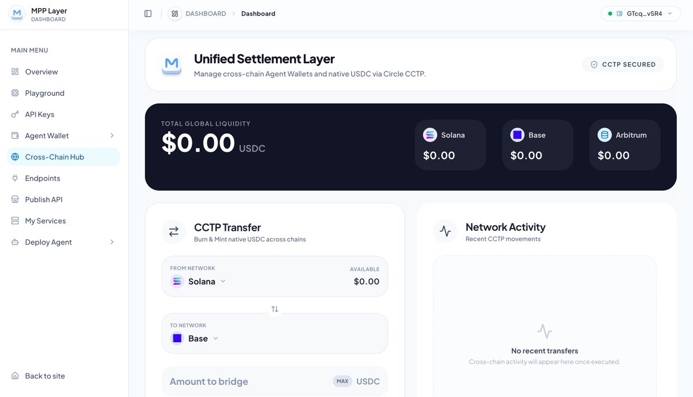Click the dashboard grid breadcrumb icon

pos(175,13)
